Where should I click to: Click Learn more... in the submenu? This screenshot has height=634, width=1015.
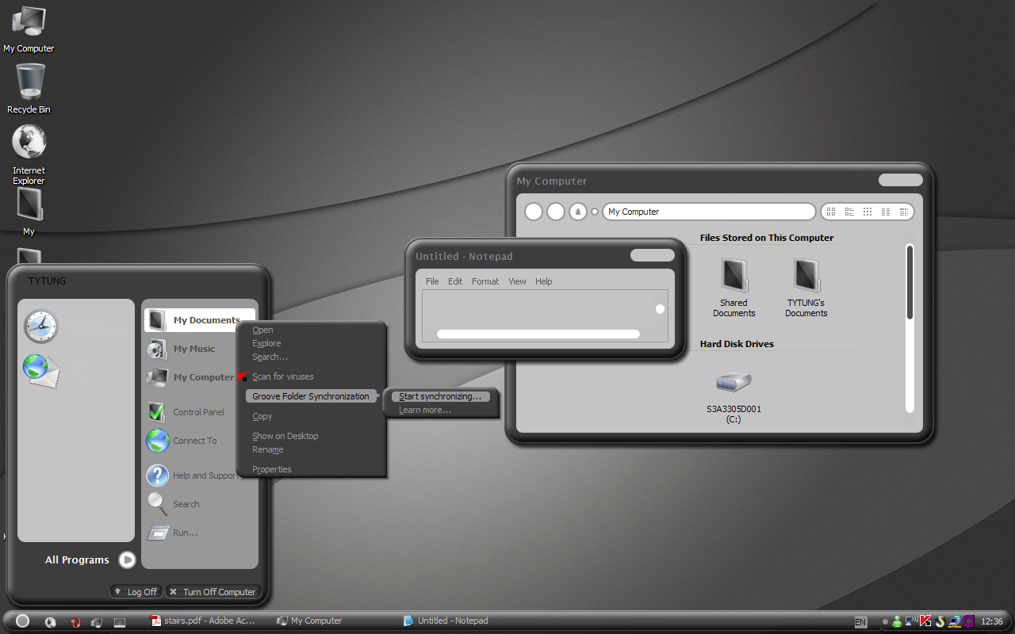click(x=425, y=410)
